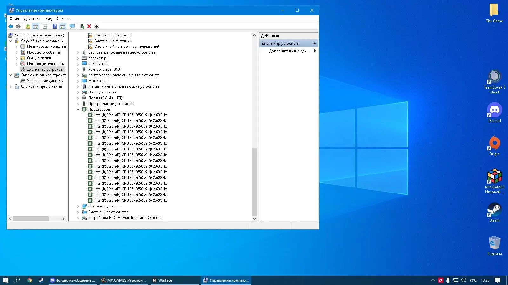This screenshot has width=508, height=285.
Task: Expand the Сетевые адаптеры category
Action: coord(78,206)
